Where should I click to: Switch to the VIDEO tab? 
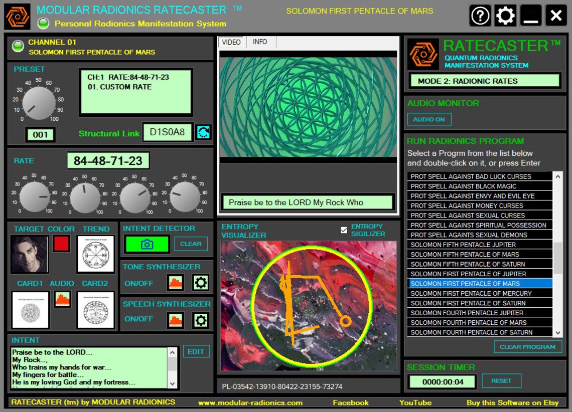pyautogui.click(x=231, y=42)
